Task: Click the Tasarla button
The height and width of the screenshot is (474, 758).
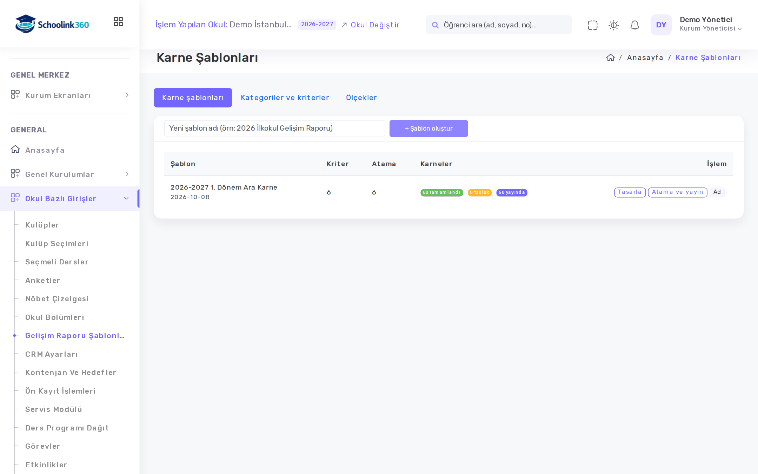Action: point(630,192)
